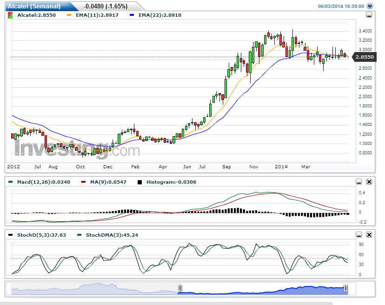
Task: Click the 30 label on the stochastic axis
Action: click(x=361, y=265)
